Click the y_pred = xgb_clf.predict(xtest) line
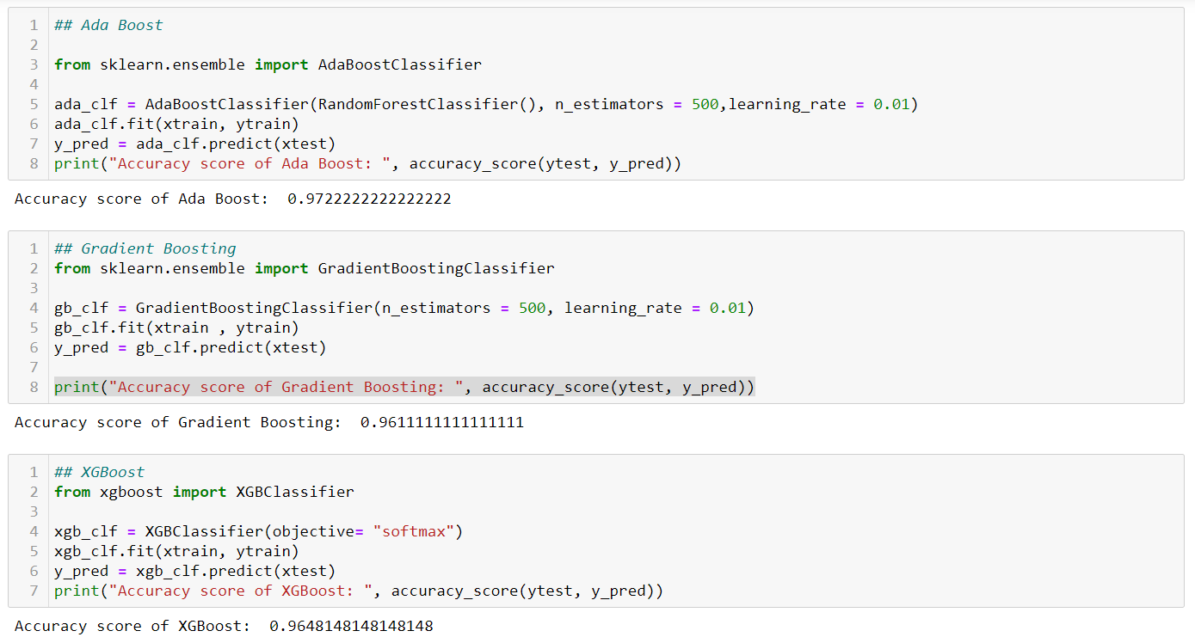The image size is (1195, 637). (194, 571)
